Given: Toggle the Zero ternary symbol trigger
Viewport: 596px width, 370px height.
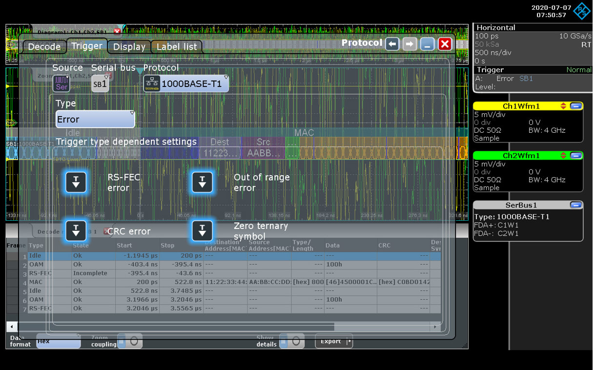Looking at the screenshot, I should tap(202, 231).
